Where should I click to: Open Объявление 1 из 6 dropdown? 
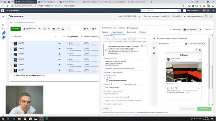point(197,44)
